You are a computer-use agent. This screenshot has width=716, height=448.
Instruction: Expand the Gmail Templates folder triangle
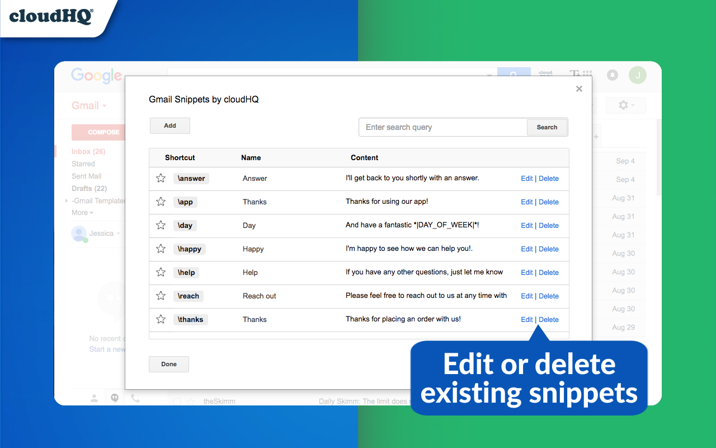tap(67, 200)
